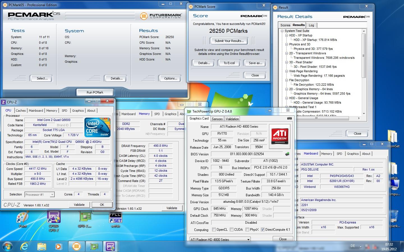The image size is (404, 252).
Task: Click GPU-Z title bar icon
Action: [189, 111]
